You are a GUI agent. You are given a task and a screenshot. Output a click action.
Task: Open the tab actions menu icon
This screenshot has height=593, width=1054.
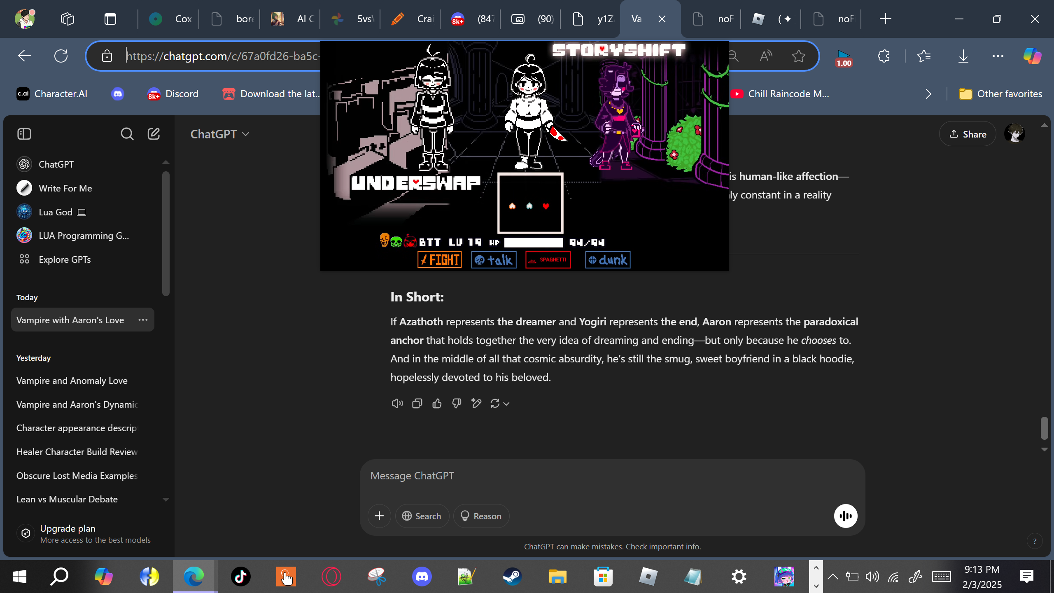[x=110, y=19]
